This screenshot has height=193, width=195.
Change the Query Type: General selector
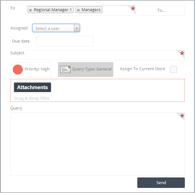tap(86, 70)
